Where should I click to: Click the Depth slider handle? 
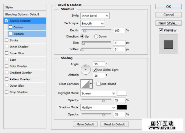(x=84, y=31)
